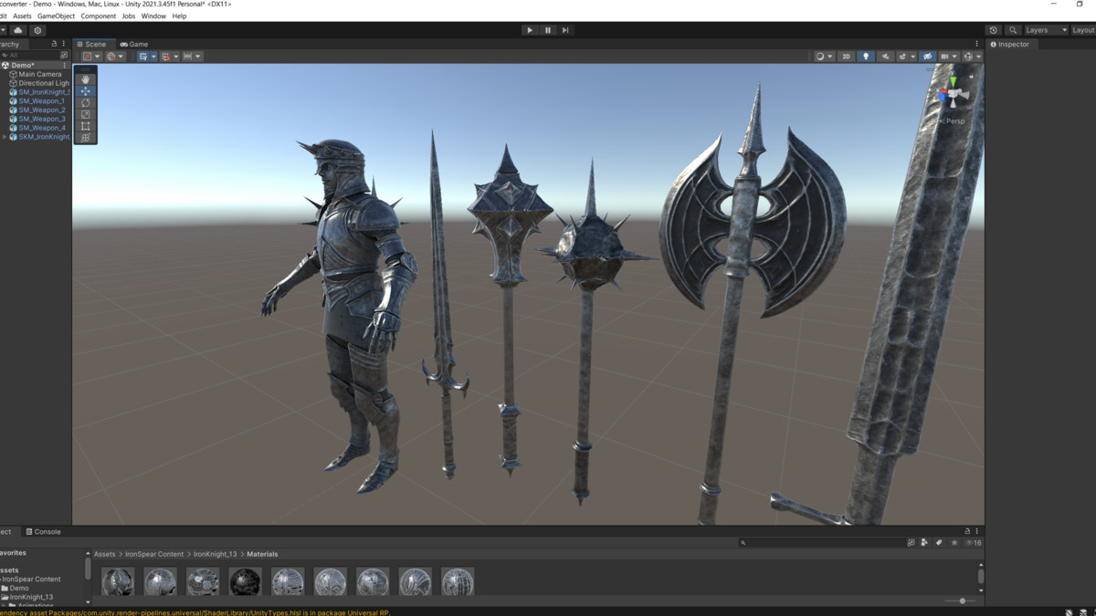Toggle 2D view mode in scene
1096x616 pixels.
point(846,57)
